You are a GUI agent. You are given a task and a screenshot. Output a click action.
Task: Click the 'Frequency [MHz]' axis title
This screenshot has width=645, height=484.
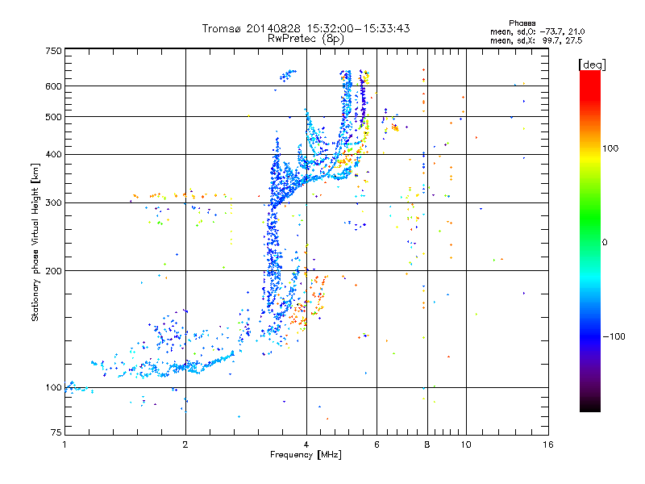pos(306,455)
